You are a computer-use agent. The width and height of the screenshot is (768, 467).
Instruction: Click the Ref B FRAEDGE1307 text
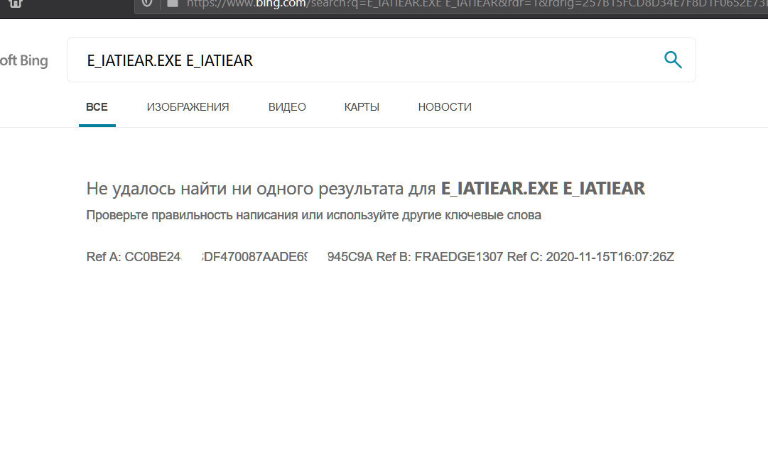tap(440, 257)
